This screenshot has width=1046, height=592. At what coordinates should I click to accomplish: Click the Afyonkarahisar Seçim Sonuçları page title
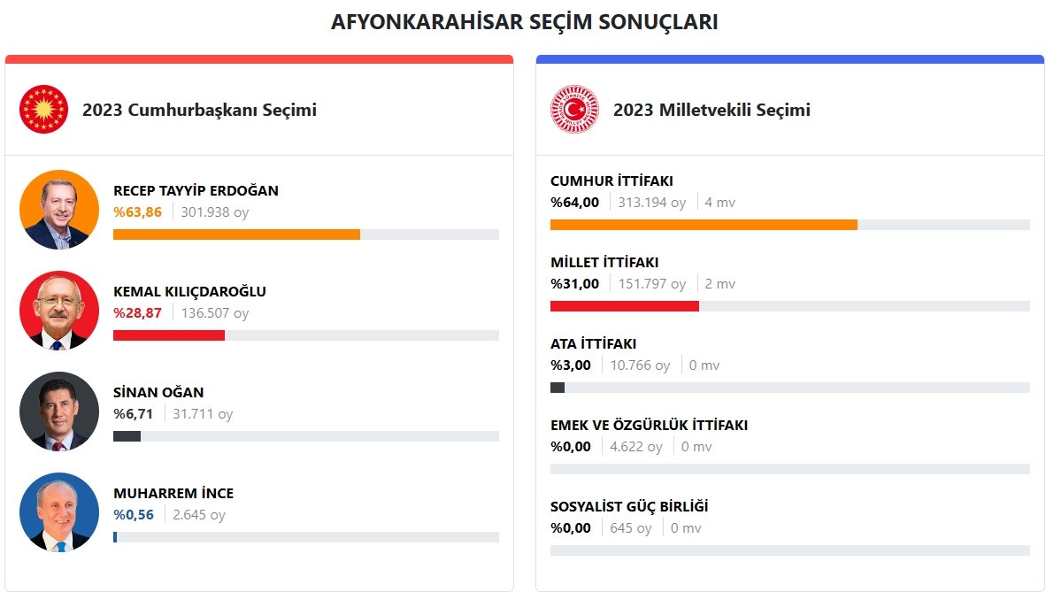[524, 23]
